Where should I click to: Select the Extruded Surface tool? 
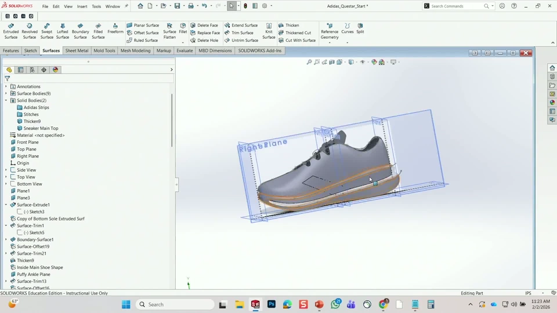tap(11, 31)
